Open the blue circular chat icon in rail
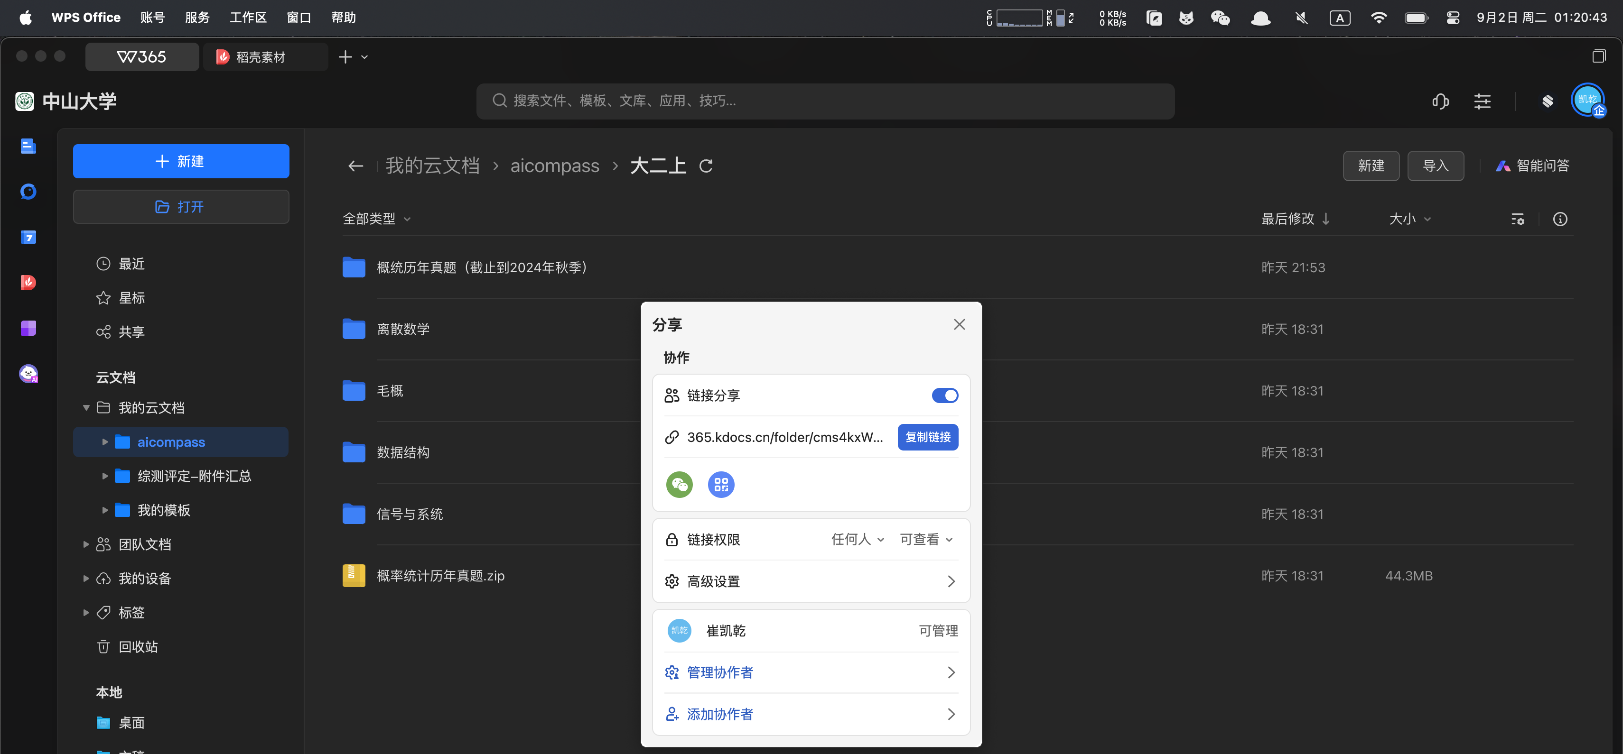 pos(28,191)
